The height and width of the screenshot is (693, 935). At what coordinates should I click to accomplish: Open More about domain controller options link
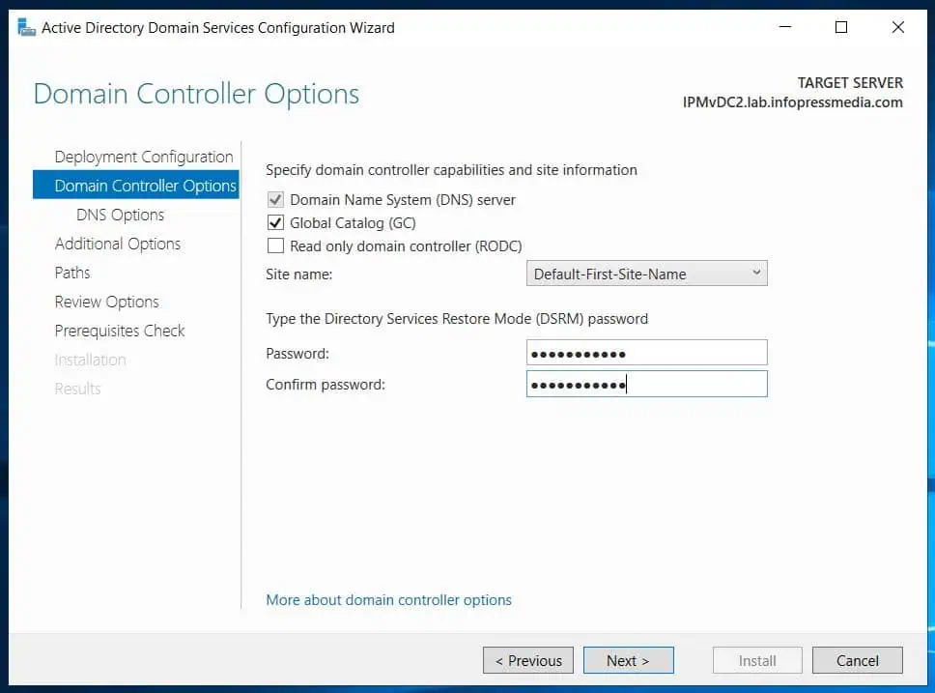click(389, 600)
